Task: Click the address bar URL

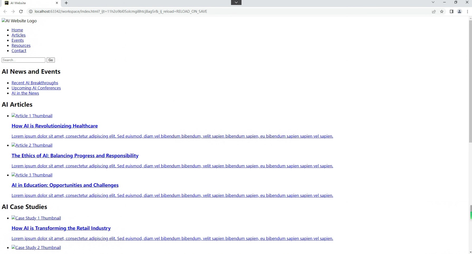Action: [121, 11]
